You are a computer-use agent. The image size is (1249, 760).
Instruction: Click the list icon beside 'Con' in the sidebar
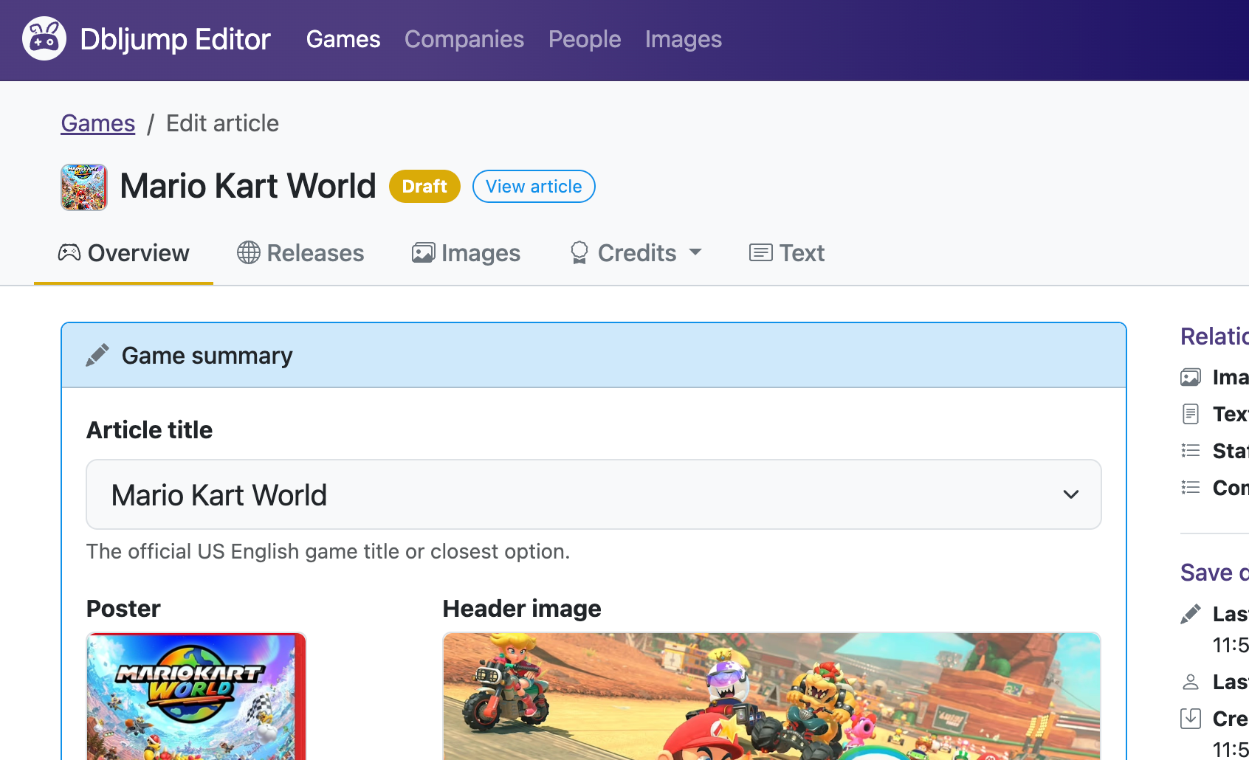pyautogui.click(x=1191, y=487)
